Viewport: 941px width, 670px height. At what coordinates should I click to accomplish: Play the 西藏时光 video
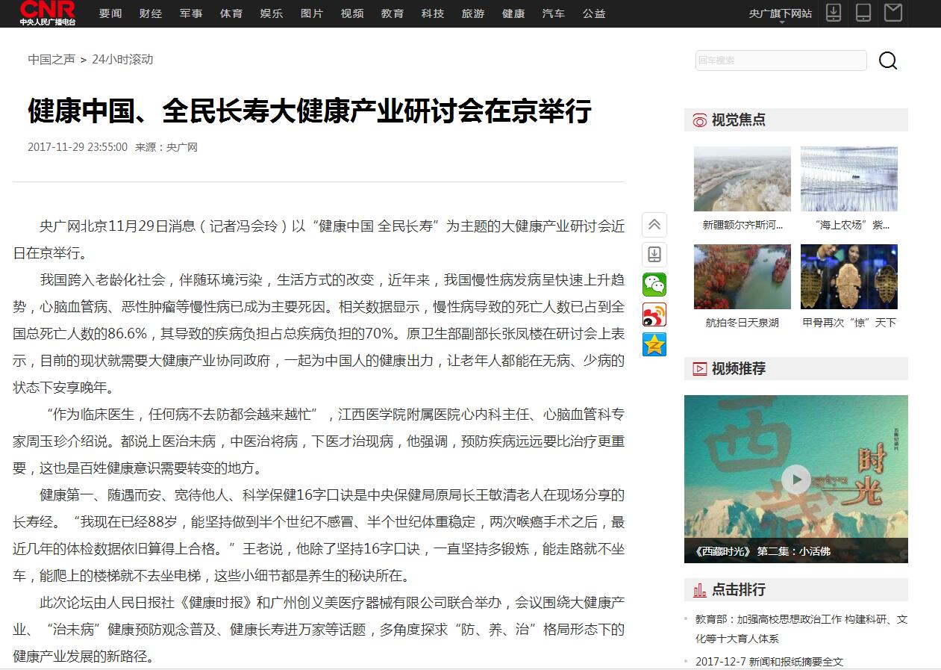(795, 479)
